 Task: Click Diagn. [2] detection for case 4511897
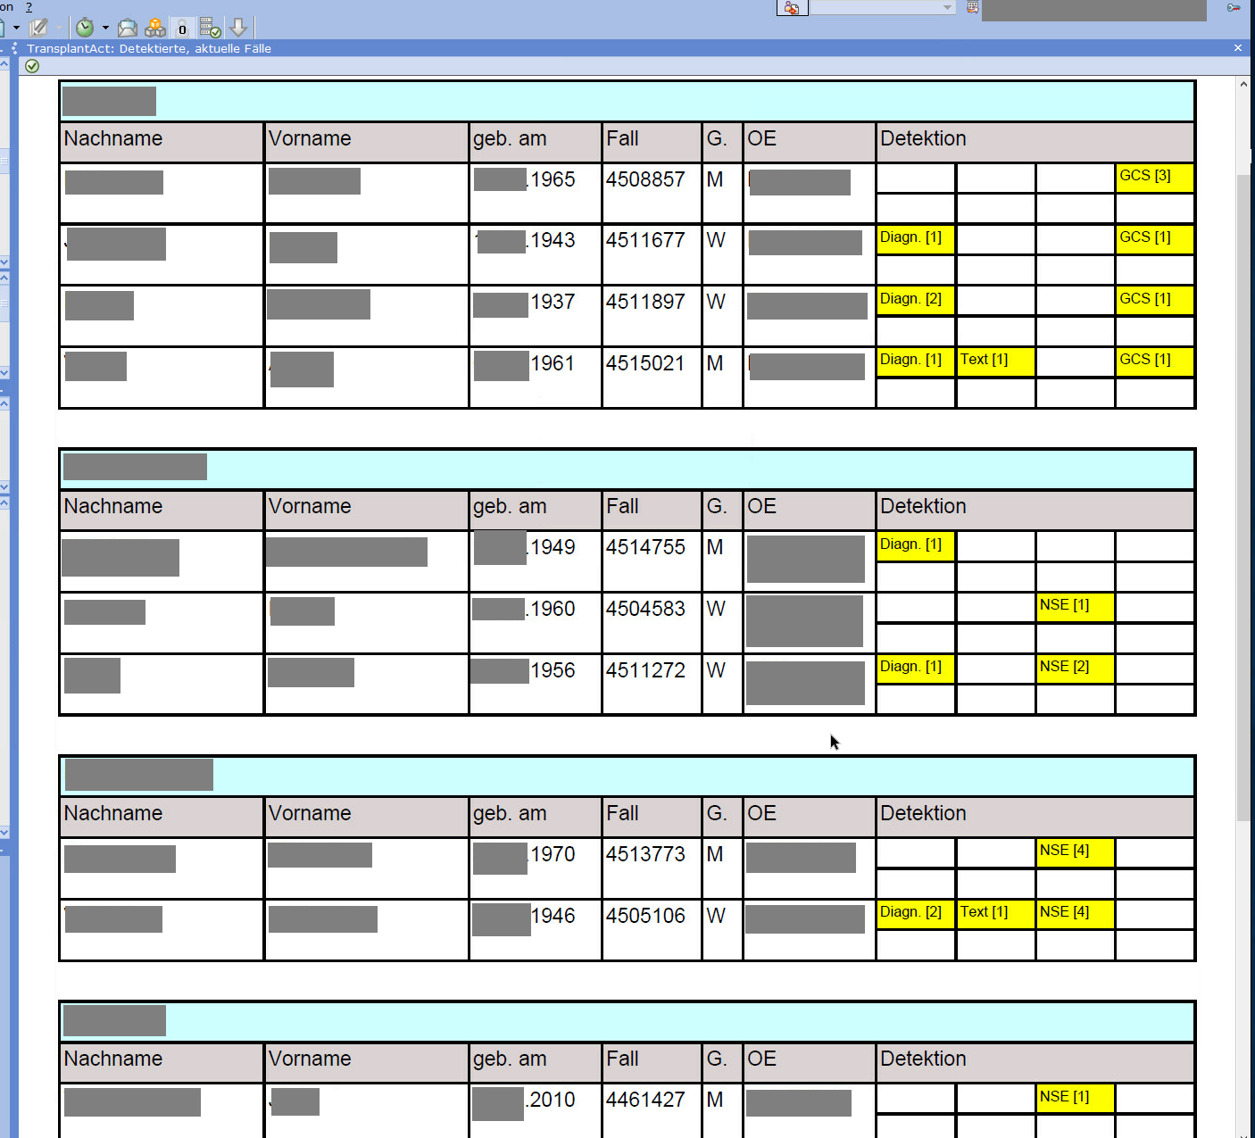coord(915,300)
